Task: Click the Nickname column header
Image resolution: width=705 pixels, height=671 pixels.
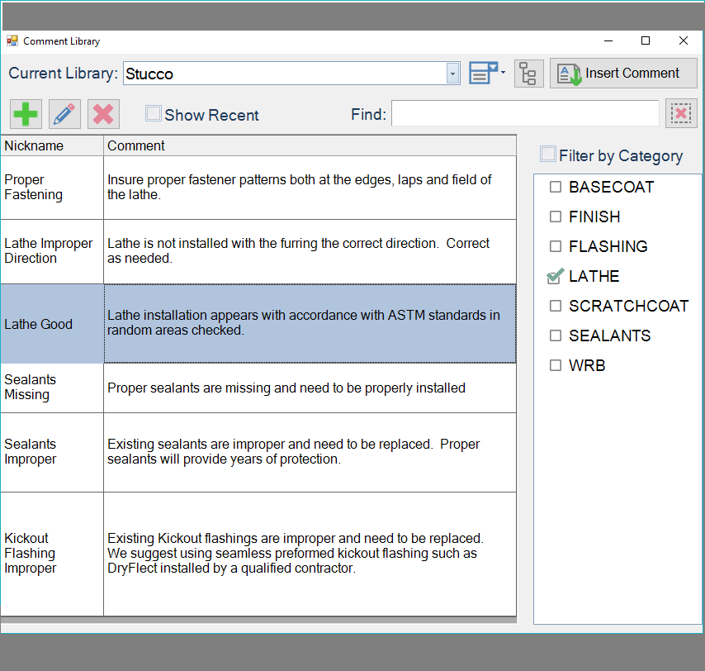Action: coord(52,145)
